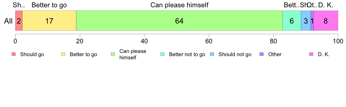Screen dimensions: 346x107
Task: Click the Better to go heading above bar
Action: tap(49, 5)
